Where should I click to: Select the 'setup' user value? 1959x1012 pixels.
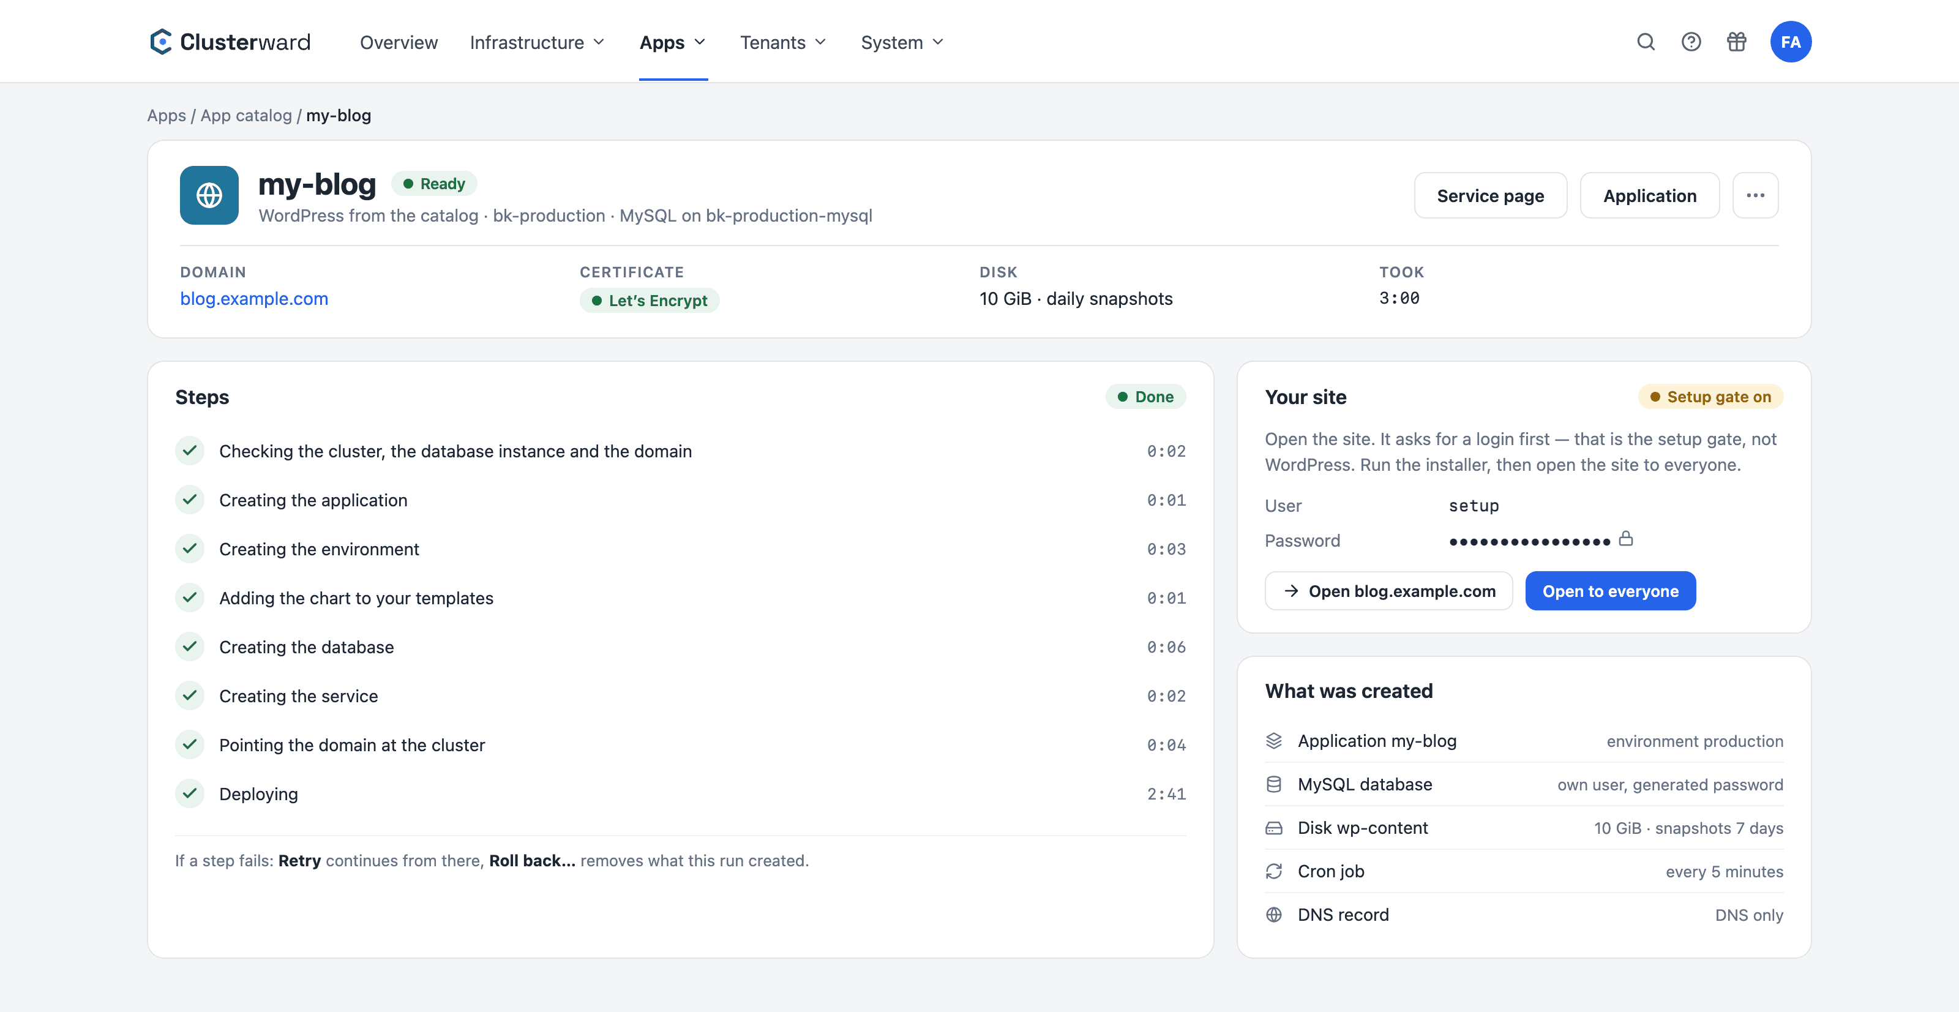pyautogui.click(x=1474, y=506)
